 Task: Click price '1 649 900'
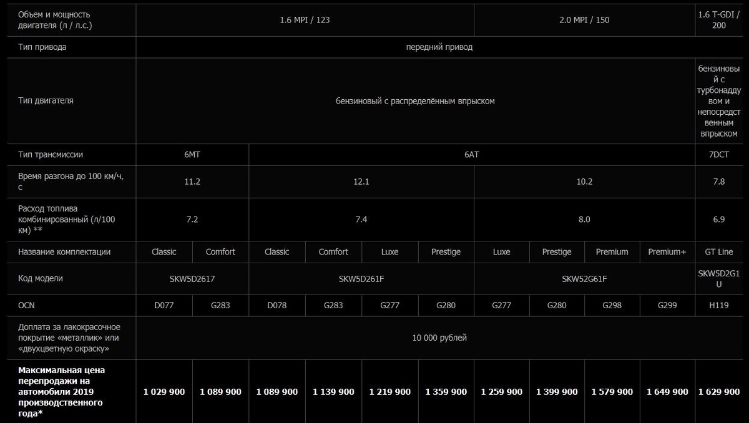[667, 392]
